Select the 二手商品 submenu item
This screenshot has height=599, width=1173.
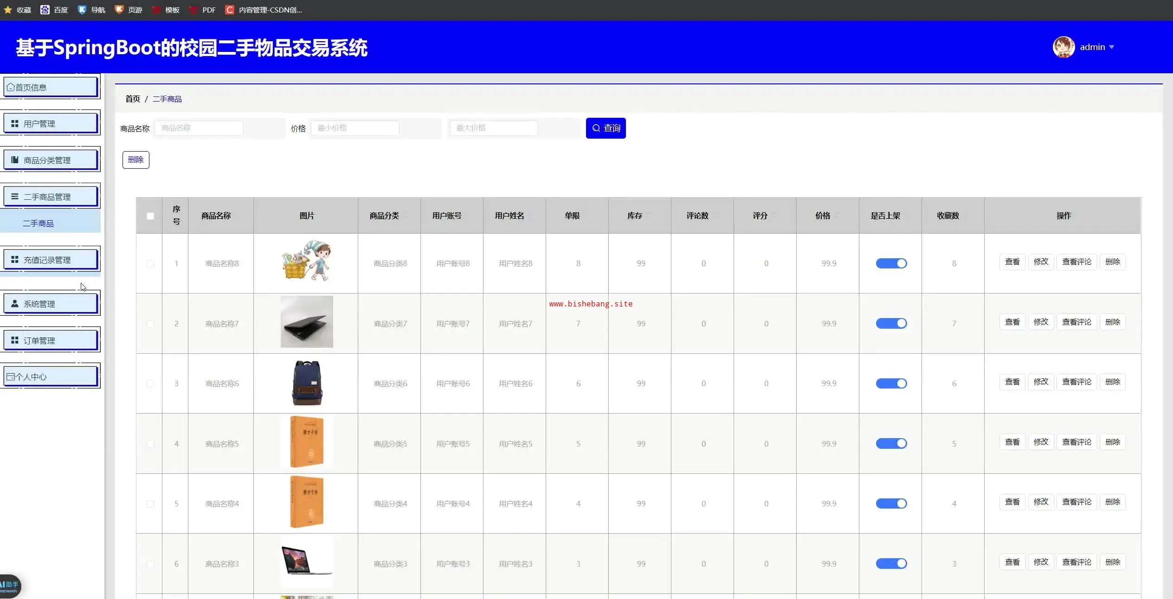(x=39, y=223)
